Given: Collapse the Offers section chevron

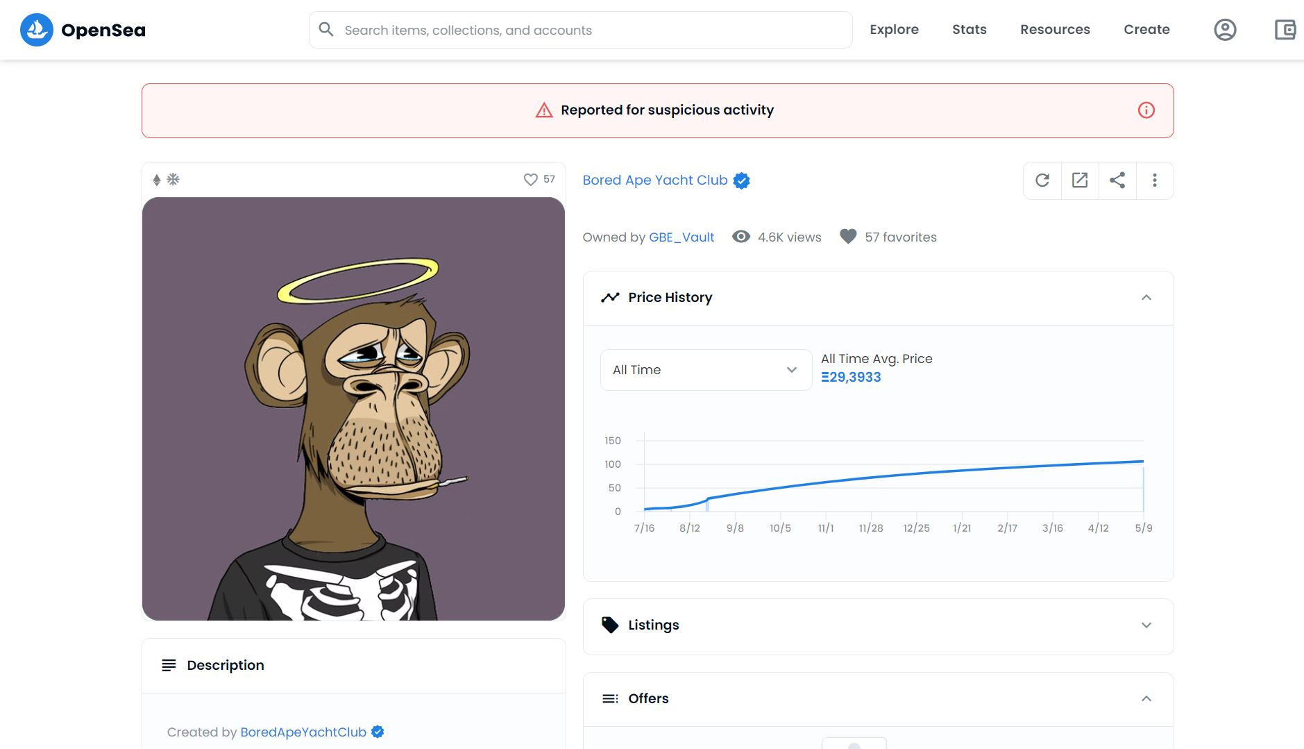Looking at the screenshot, I should pyautogui.click(x=1146, y=698).
